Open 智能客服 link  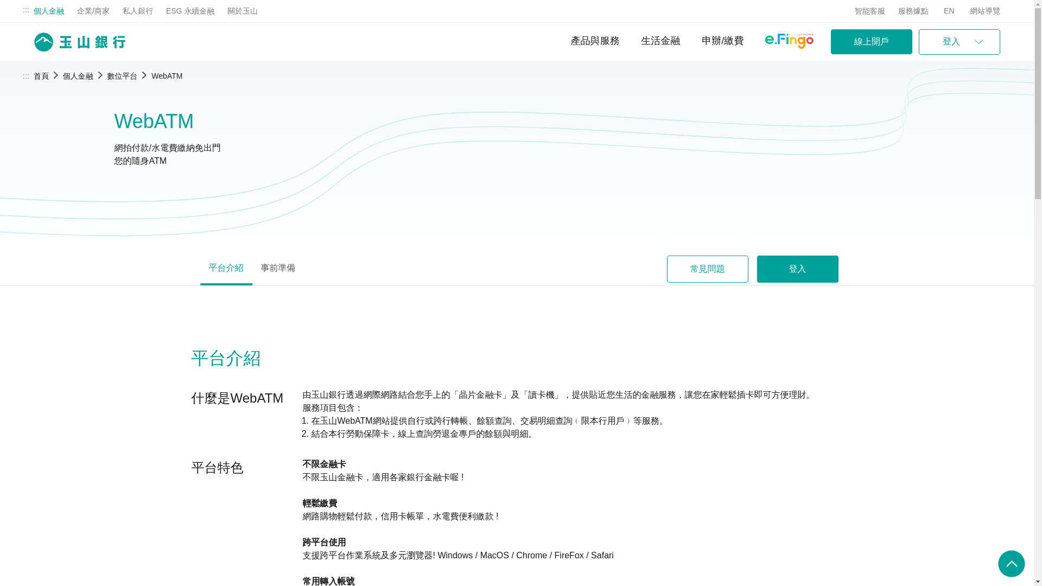pos(869,11)
